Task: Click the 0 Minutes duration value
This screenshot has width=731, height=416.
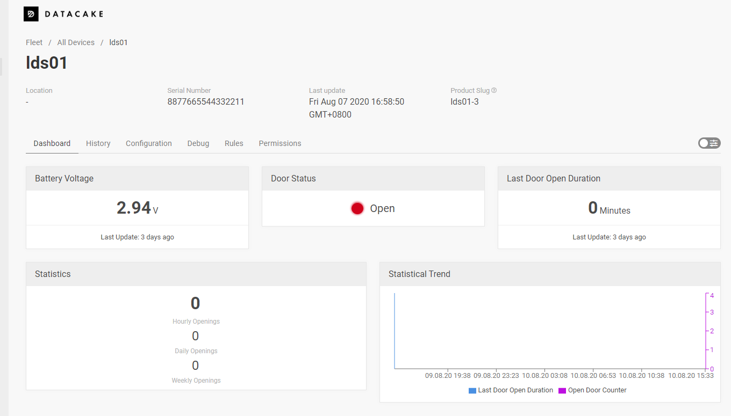Action: (x=609, y=208)
